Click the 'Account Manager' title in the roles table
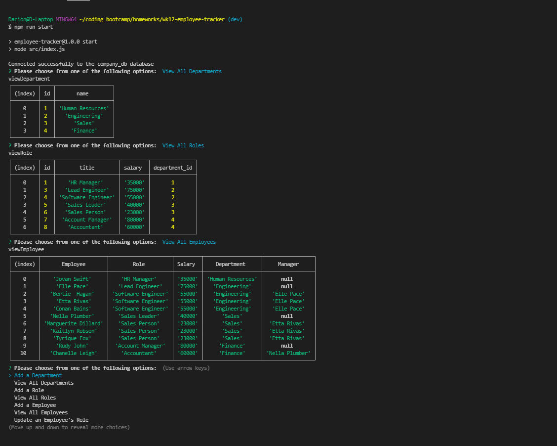The image size is (557, 446). tap(87, 220)
